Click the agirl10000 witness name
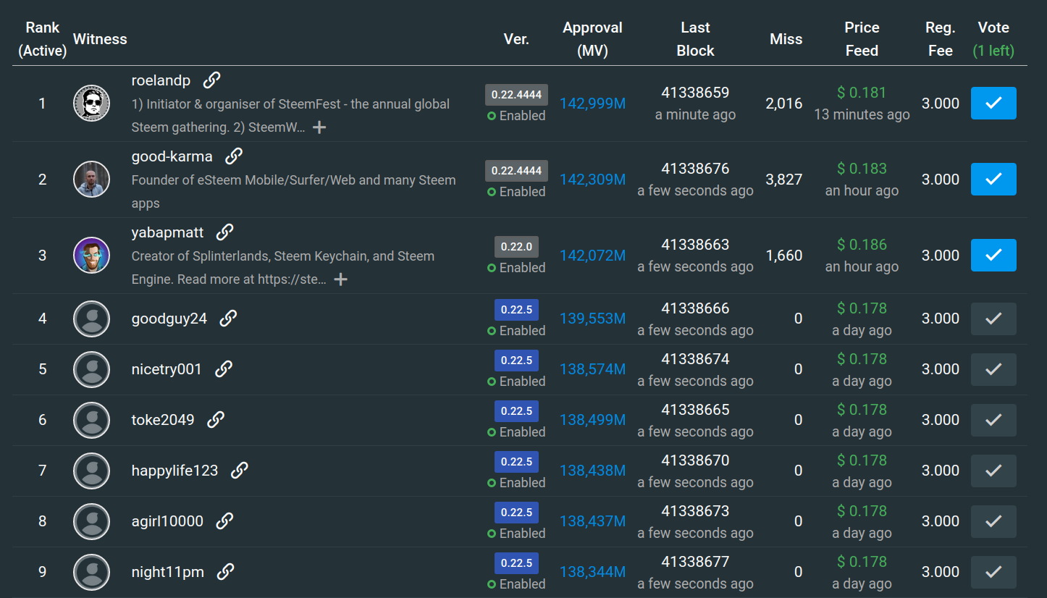The width and height of the screenshot is (1047, 598). (x=167, y=521)
